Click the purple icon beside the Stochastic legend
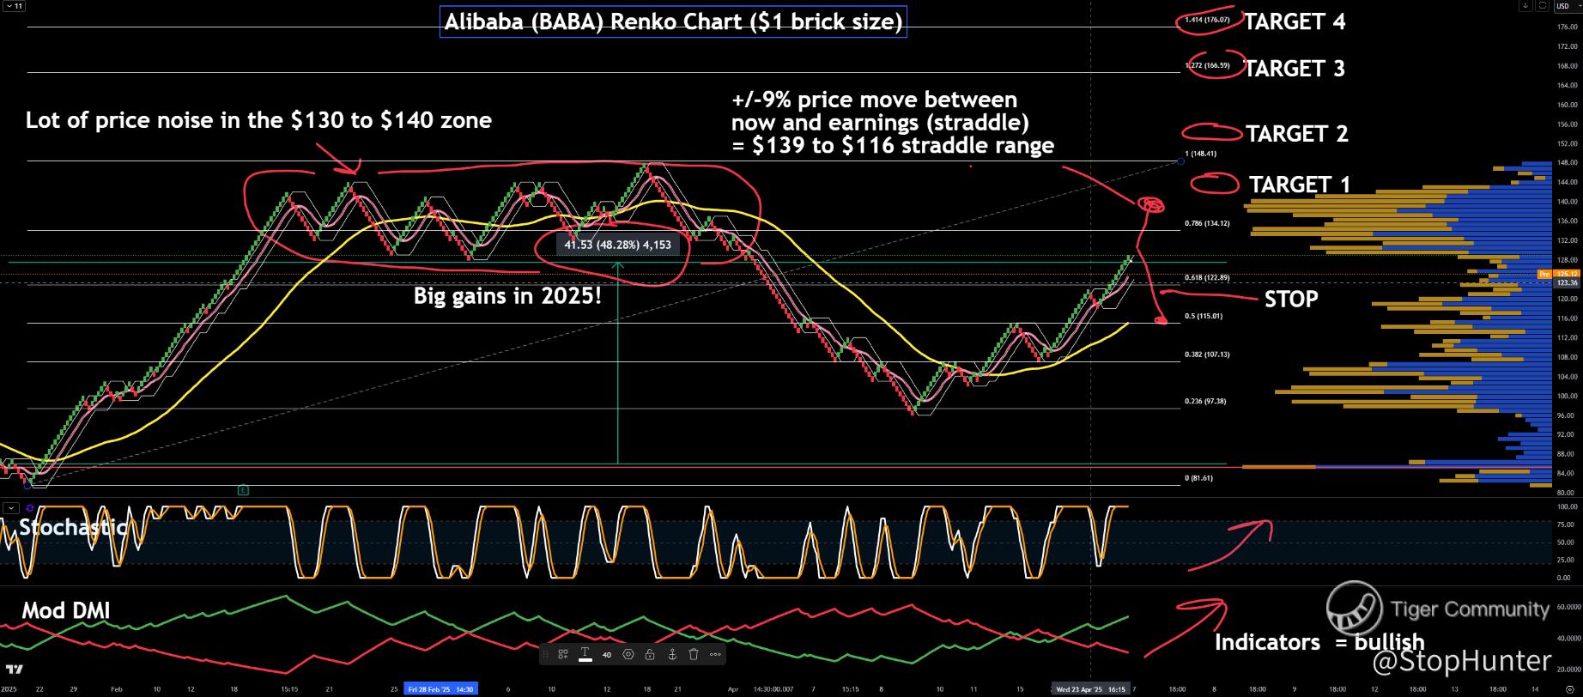The height and width of the screenshot is (697, 1583). (x=30, y=508)
